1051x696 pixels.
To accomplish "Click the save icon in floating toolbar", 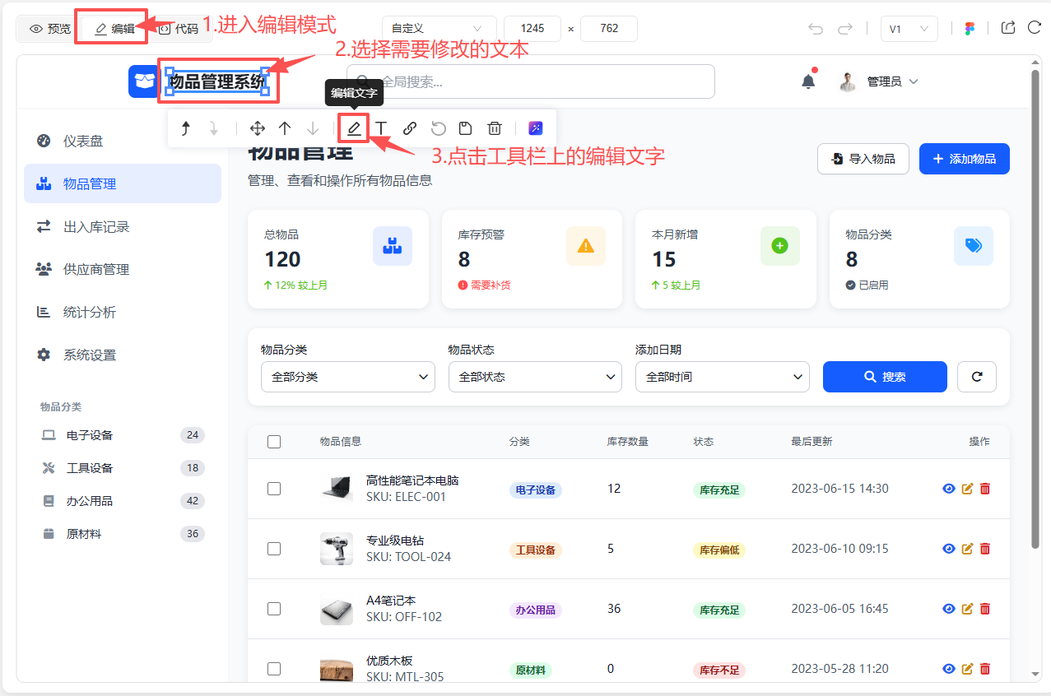I will 466,128.
